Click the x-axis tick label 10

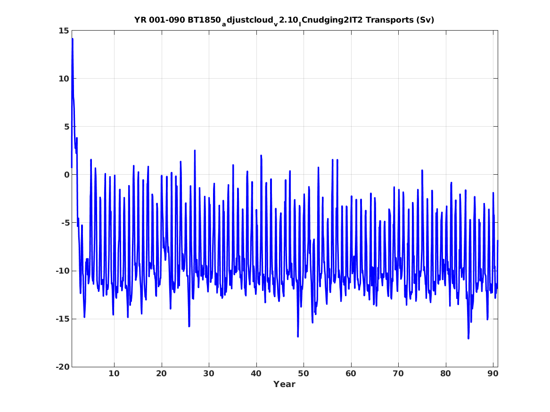(x=114, y=374)
